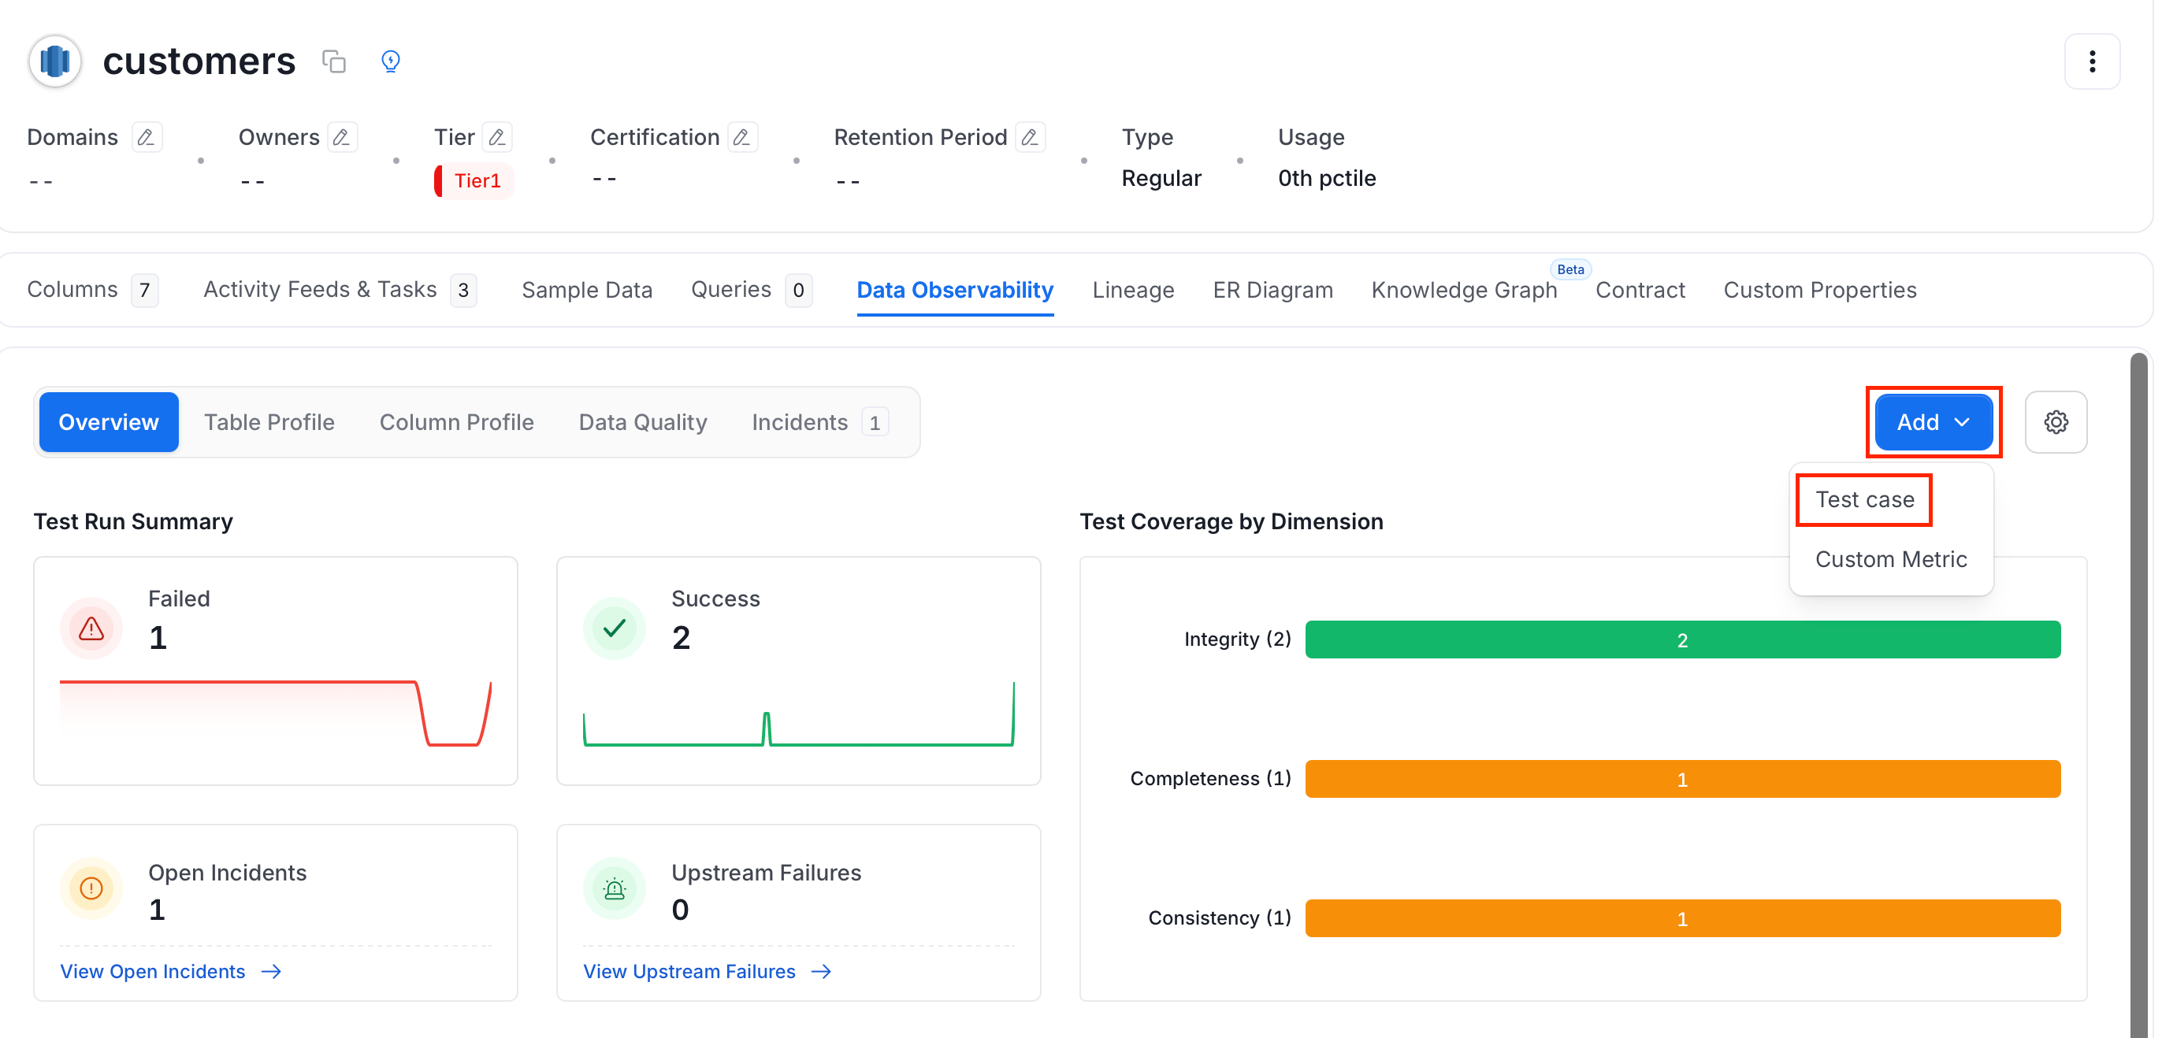This screenshot has height=1038, width=2162.
Task: Click the customers table service logo
Action: coord(54,61)
